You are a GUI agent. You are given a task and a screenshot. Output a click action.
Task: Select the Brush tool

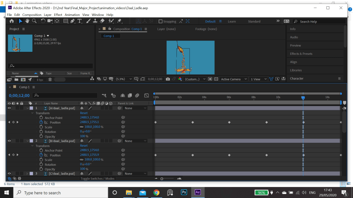click(88, 21)
